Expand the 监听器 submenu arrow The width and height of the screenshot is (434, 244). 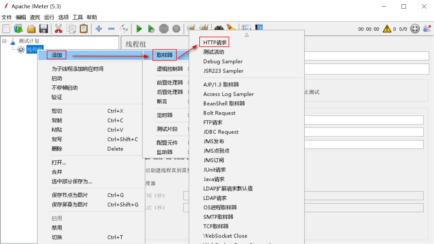click(x=188, y=152)
